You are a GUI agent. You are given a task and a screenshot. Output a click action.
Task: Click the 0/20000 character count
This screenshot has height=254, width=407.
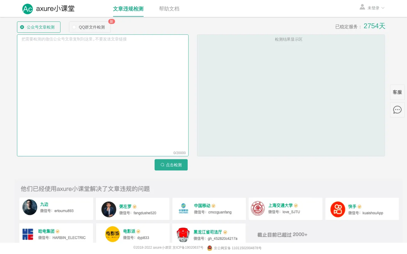click(x=179, y=153)
